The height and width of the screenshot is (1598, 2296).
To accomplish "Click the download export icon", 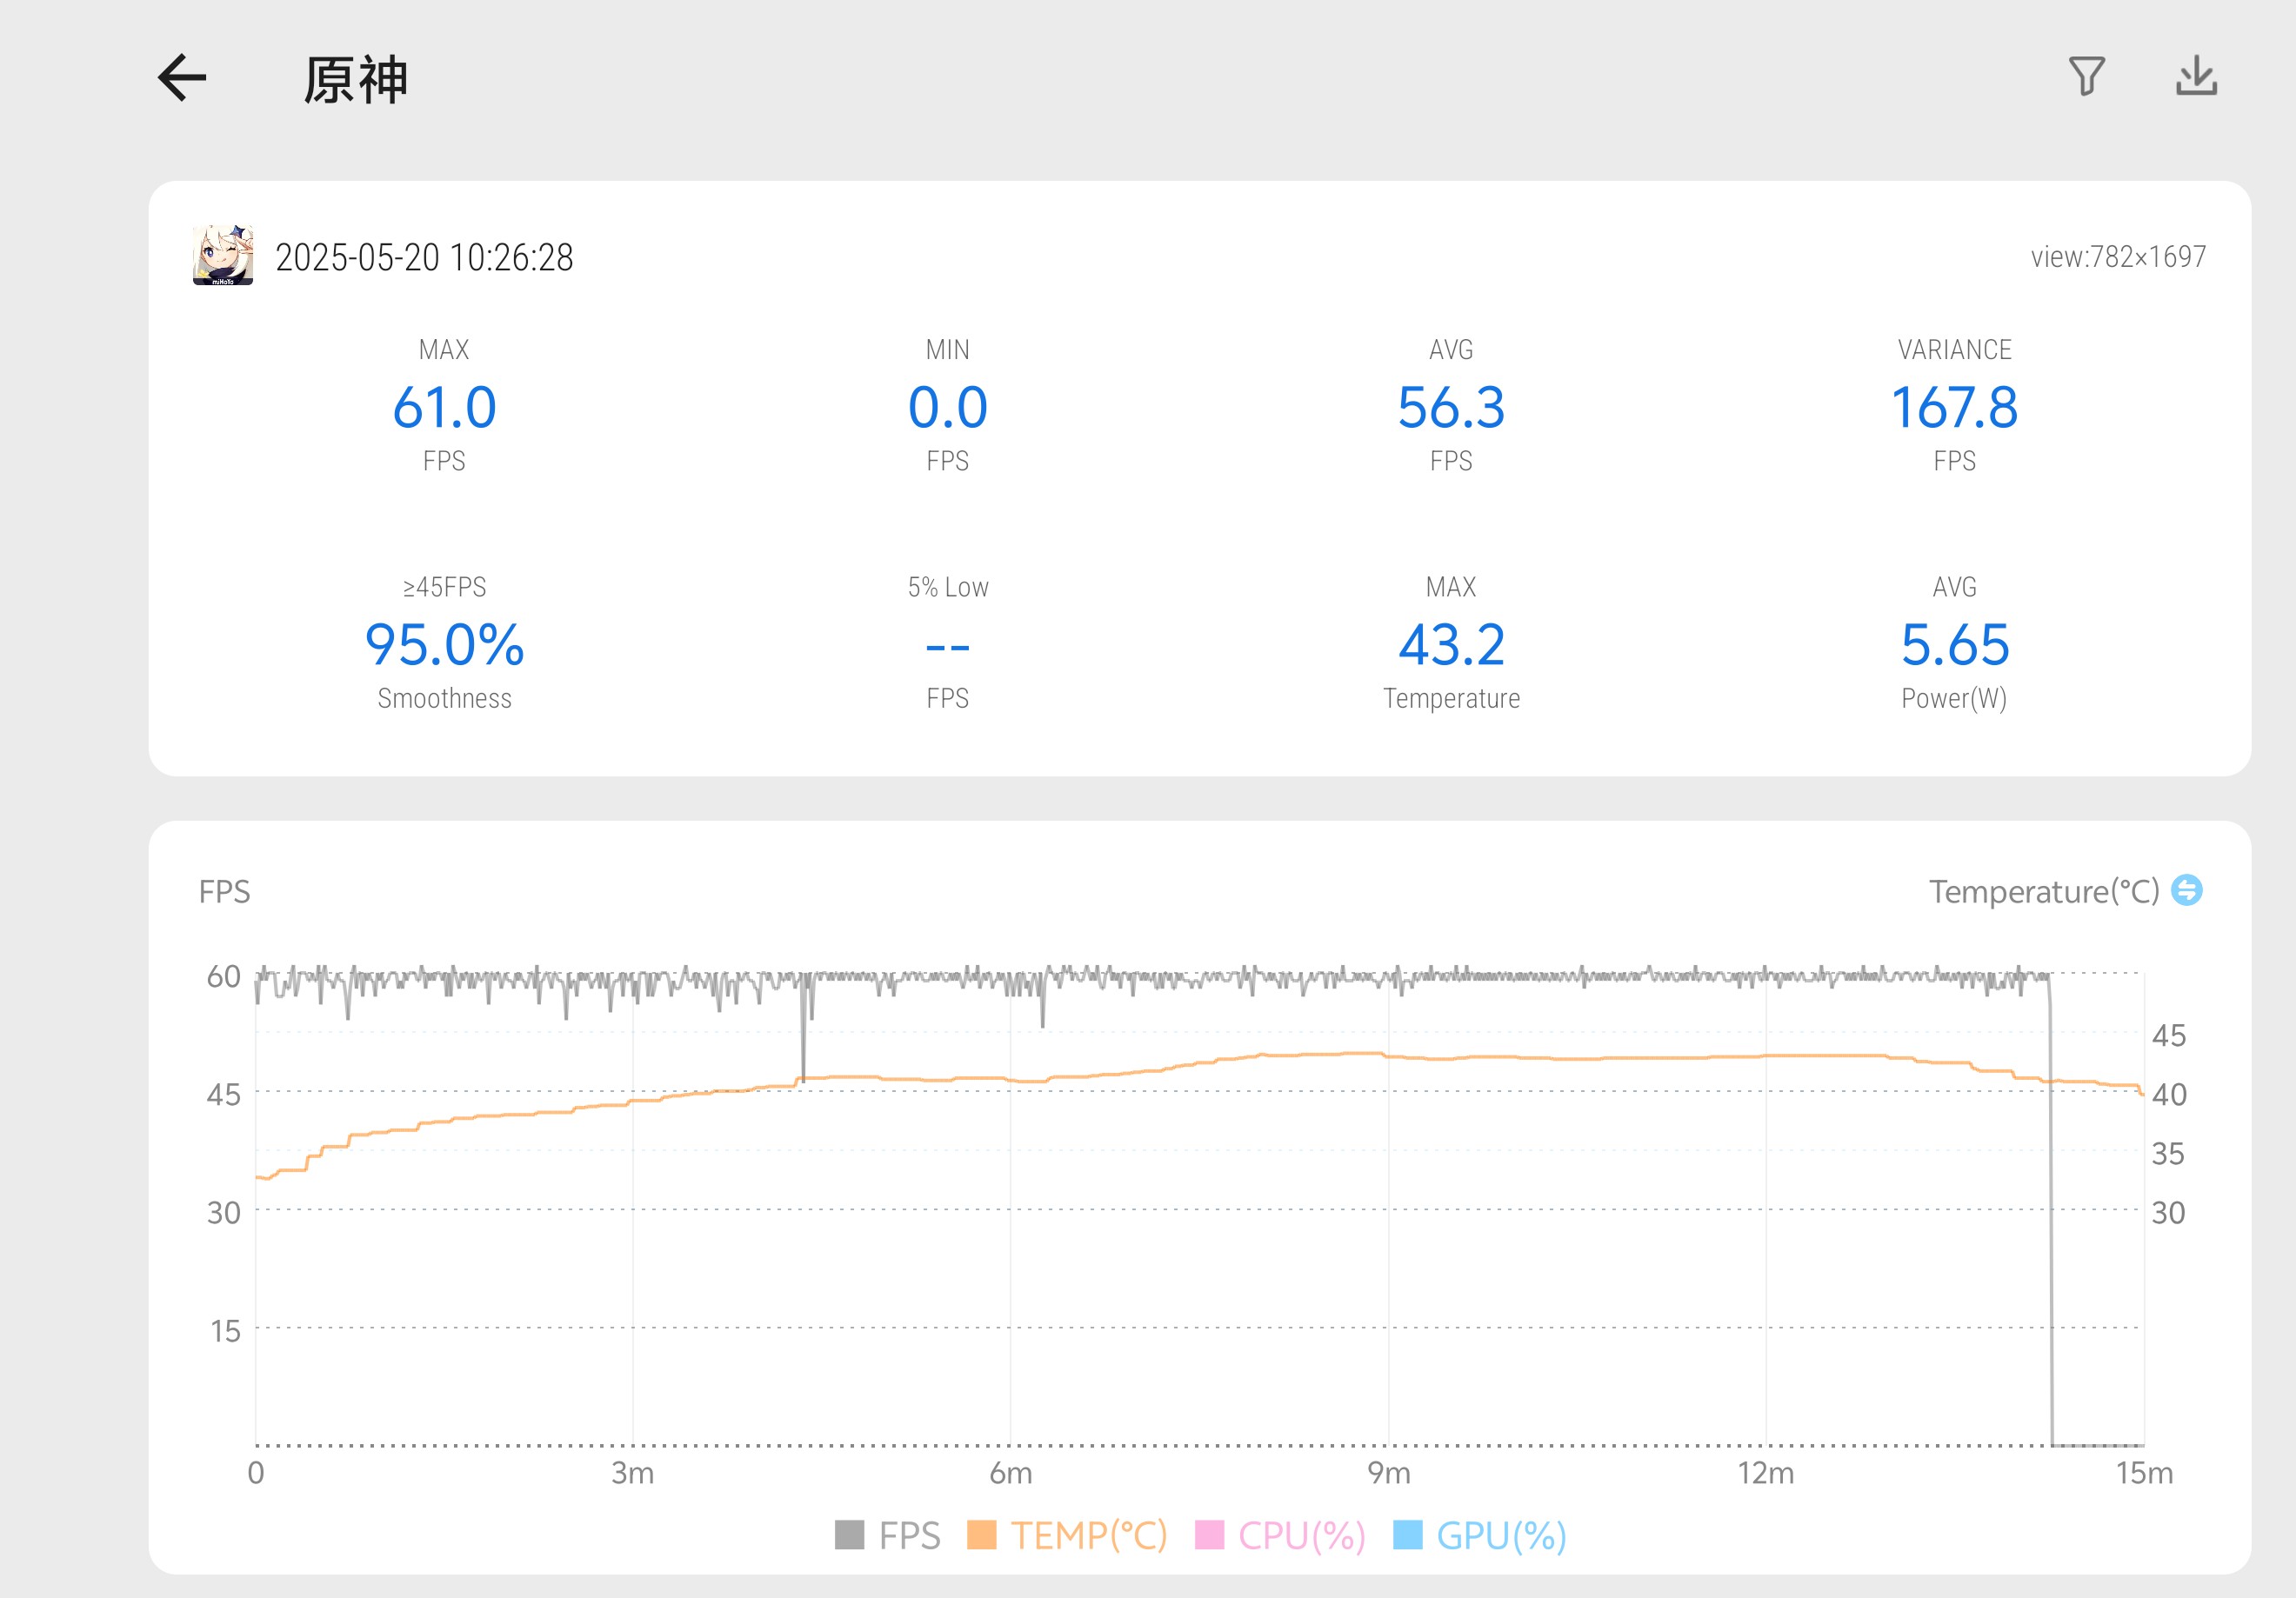I will point(2196,77).
